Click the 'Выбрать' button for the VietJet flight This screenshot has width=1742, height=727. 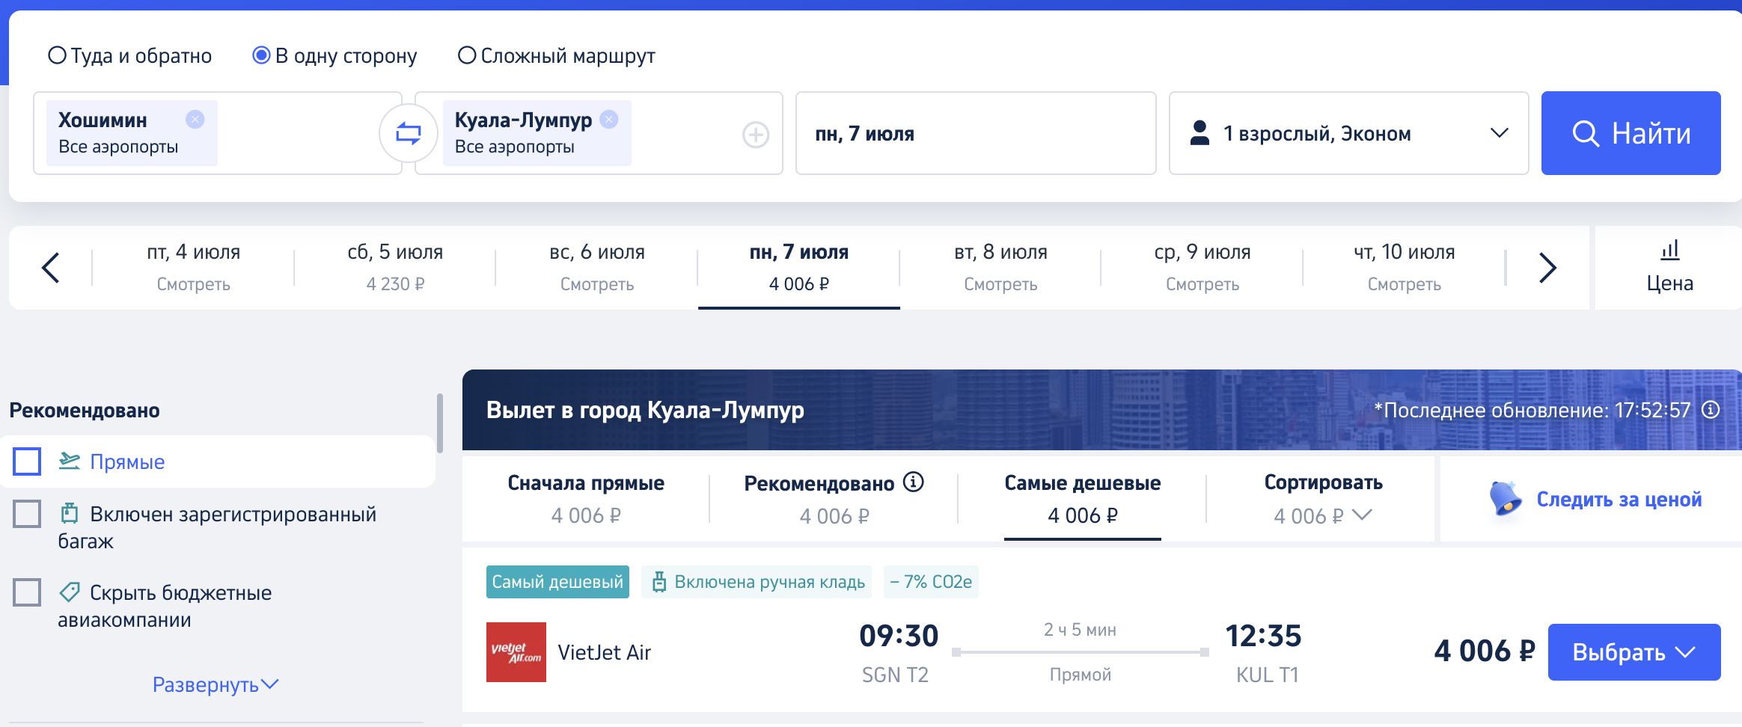coord(1634,652)
